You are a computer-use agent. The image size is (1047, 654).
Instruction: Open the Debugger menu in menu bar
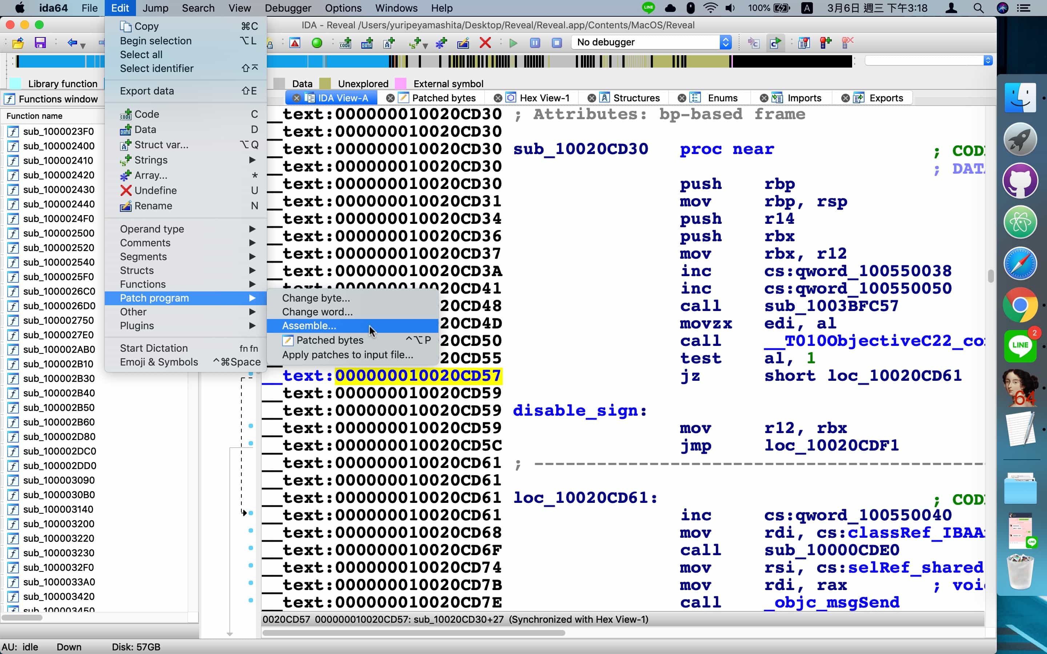(288, 8)
